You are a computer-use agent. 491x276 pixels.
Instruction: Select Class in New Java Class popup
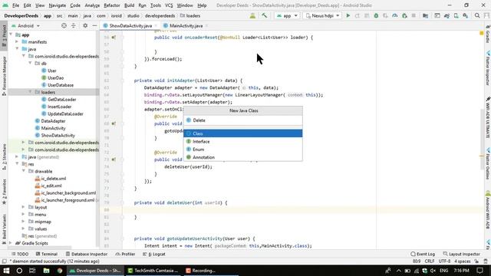point(243,133)
